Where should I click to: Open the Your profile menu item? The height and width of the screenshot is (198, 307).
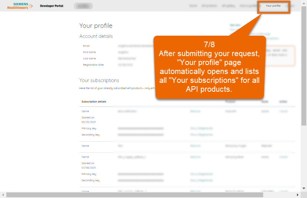point(273,6)
